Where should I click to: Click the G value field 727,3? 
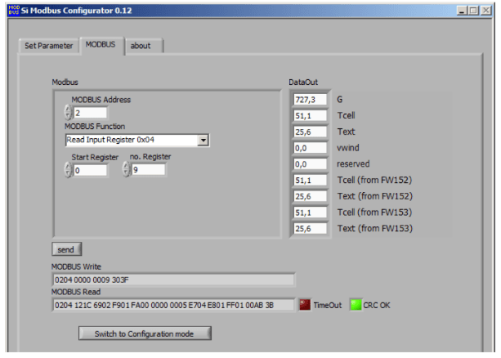310,100
